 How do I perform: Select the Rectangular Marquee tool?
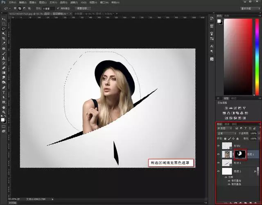(4, 24)
